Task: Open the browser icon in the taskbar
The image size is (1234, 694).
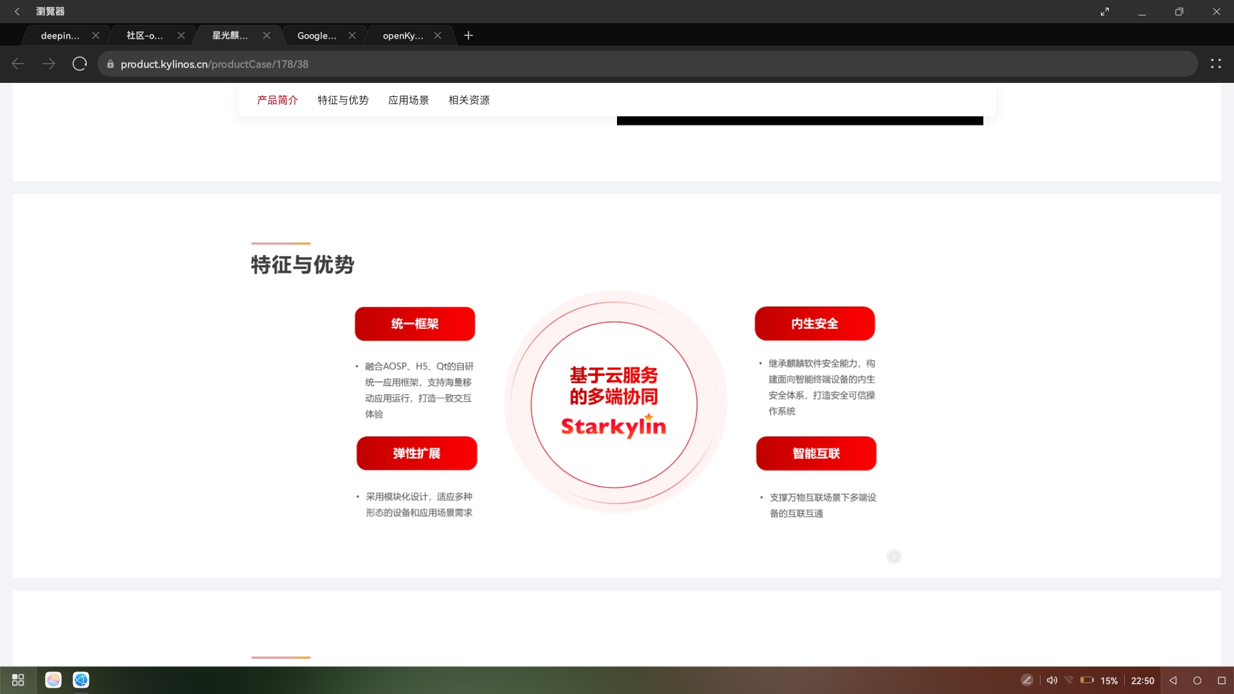Action: click(x=80, y=680)
